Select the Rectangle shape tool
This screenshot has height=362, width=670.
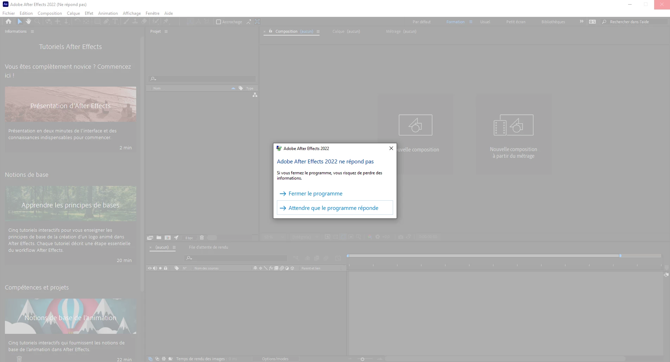[97, 21]
